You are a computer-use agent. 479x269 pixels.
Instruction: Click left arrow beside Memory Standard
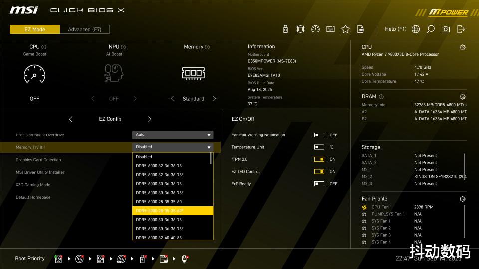(172, 99)
